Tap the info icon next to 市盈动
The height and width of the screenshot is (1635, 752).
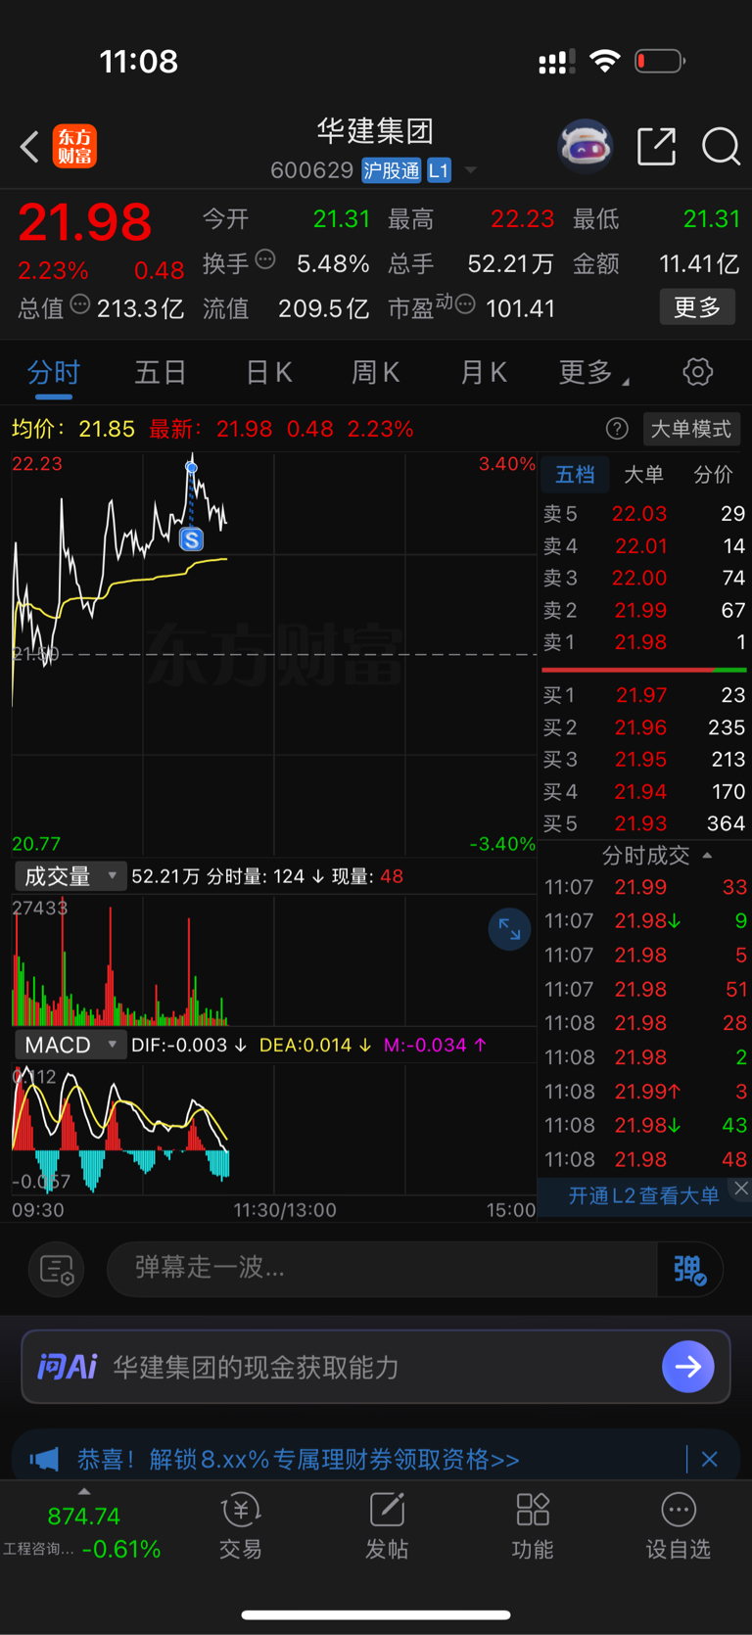tap(465, 304)
